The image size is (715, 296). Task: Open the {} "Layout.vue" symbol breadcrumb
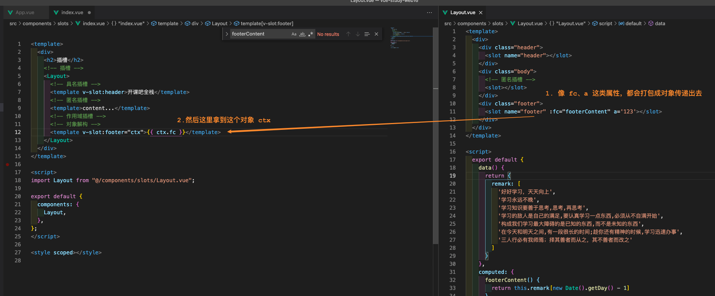(567, 23)
